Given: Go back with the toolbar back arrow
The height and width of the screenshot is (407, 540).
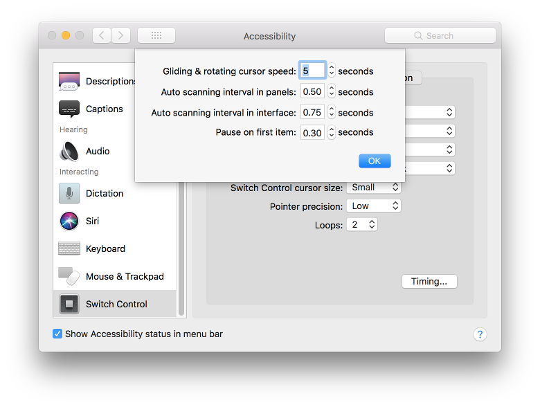Looking at the screenshot, I should (102, 35).
